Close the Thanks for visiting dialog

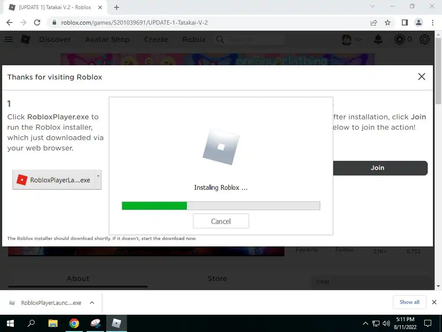pyautogui.click(x=421, y=77)
